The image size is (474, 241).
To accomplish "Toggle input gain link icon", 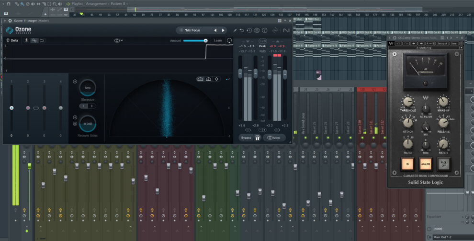I will click(x=248, y=130).
